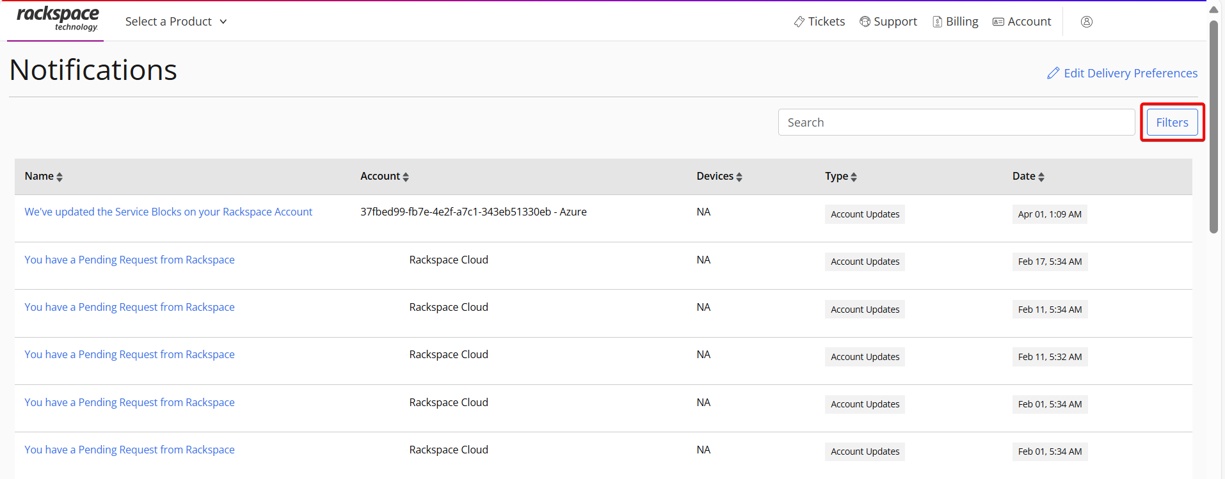Viewport: 1225px width, 479px height.
Task: Click the Feb 17, 5:34 AM date
Action: tap(1050, 262)
